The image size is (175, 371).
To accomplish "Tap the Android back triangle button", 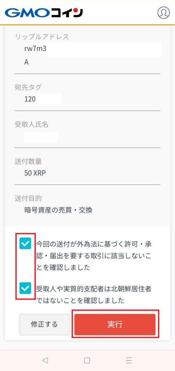I will pyautogui.click(x=45, y=360).
